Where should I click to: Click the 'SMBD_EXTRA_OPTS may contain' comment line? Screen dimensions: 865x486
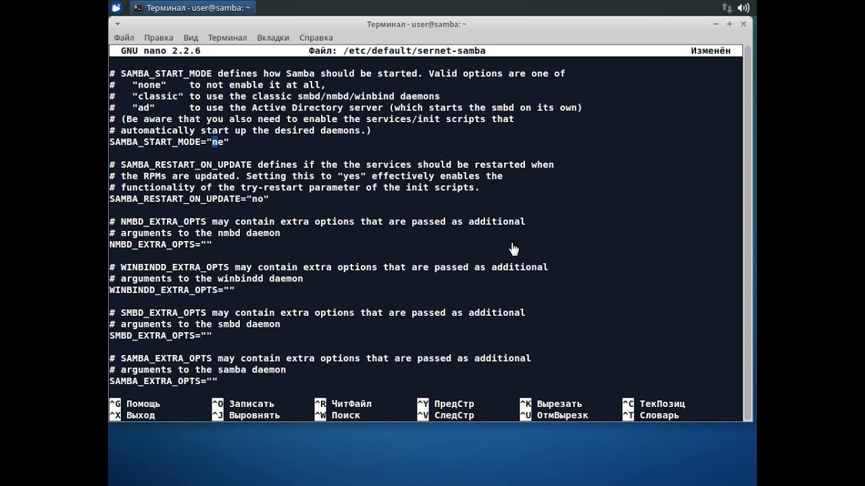coord(318,313)
